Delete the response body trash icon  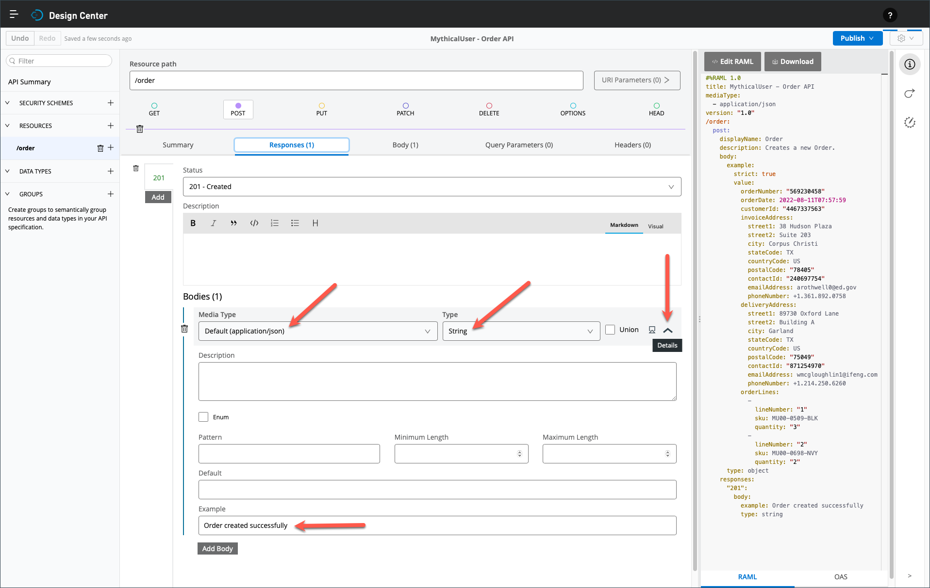tap(184, 329)
